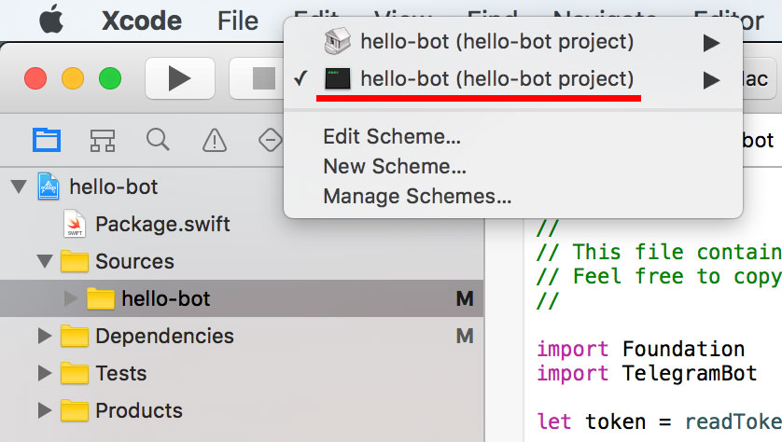Open Package.swift in navigator
The height and width of the screenshot is (442, 782).
[x=162, y=224]
